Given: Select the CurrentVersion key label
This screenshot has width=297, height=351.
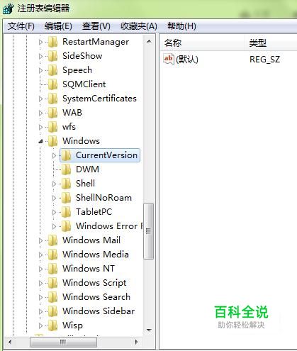Looking at the screenshot, I should pos(106,155).
